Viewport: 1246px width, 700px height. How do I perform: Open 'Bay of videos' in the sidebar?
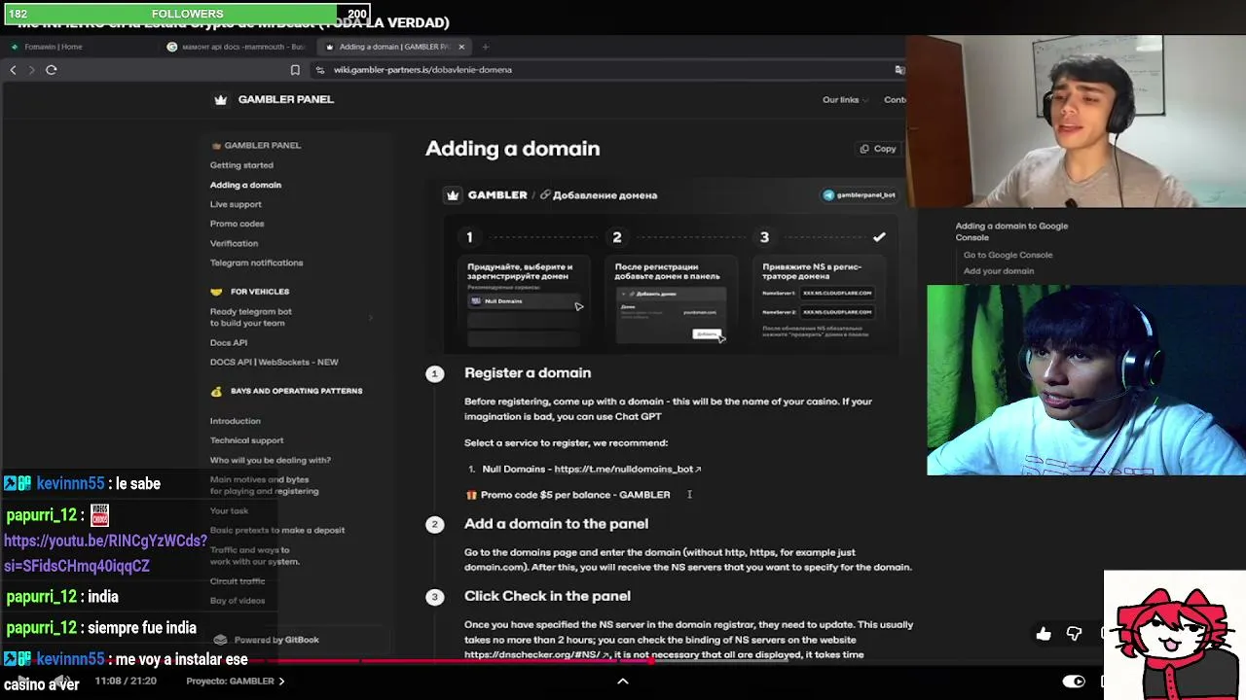pos(238,601)
